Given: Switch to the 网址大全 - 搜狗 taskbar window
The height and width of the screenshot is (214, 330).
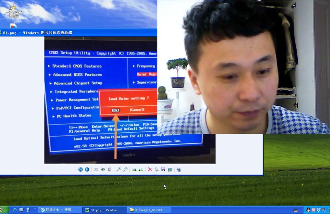Looking at the screenshot, I should [x=60, y=210].
